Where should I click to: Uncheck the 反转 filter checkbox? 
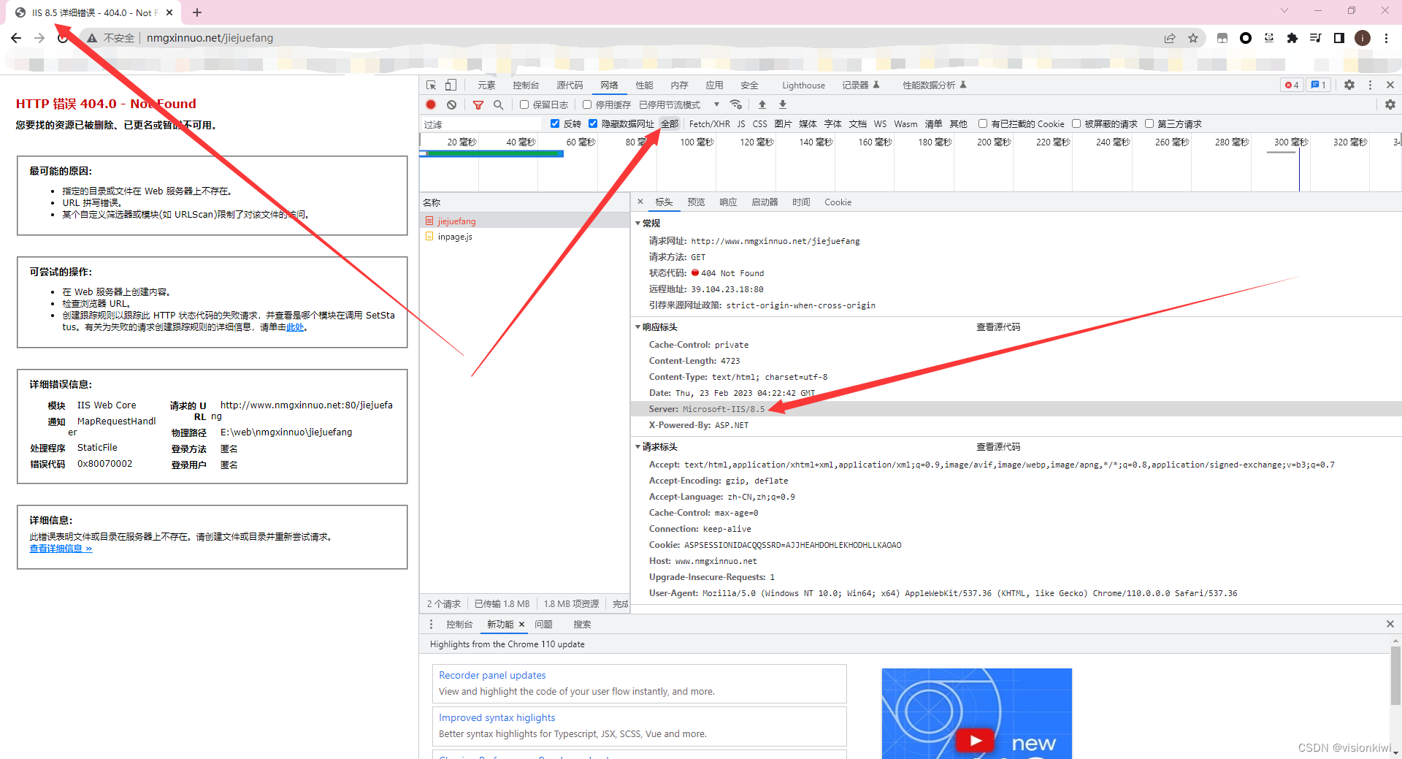pyautogui.click(x=555, y=123)
